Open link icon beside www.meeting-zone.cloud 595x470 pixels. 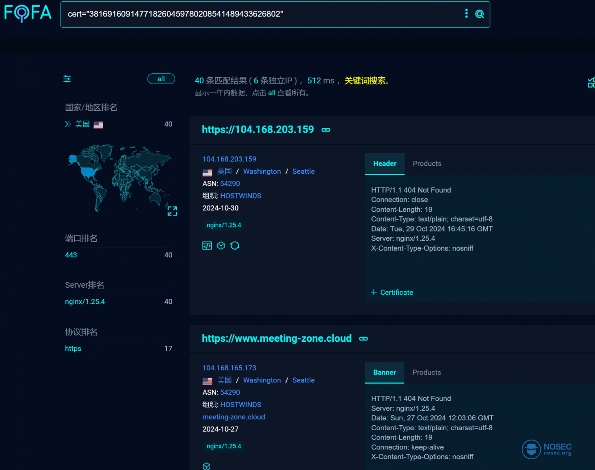click(363, 339)
